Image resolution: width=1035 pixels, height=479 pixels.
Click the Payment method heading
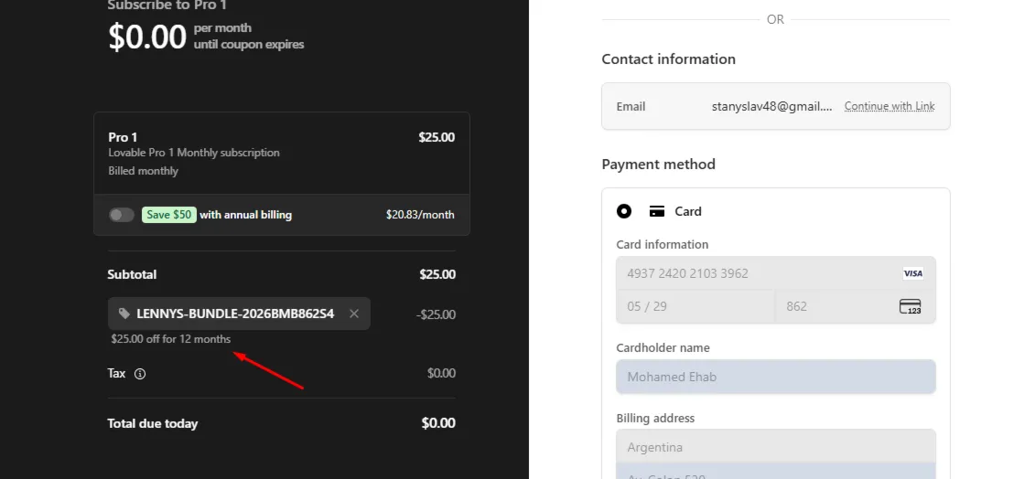[x=659, y=164]
